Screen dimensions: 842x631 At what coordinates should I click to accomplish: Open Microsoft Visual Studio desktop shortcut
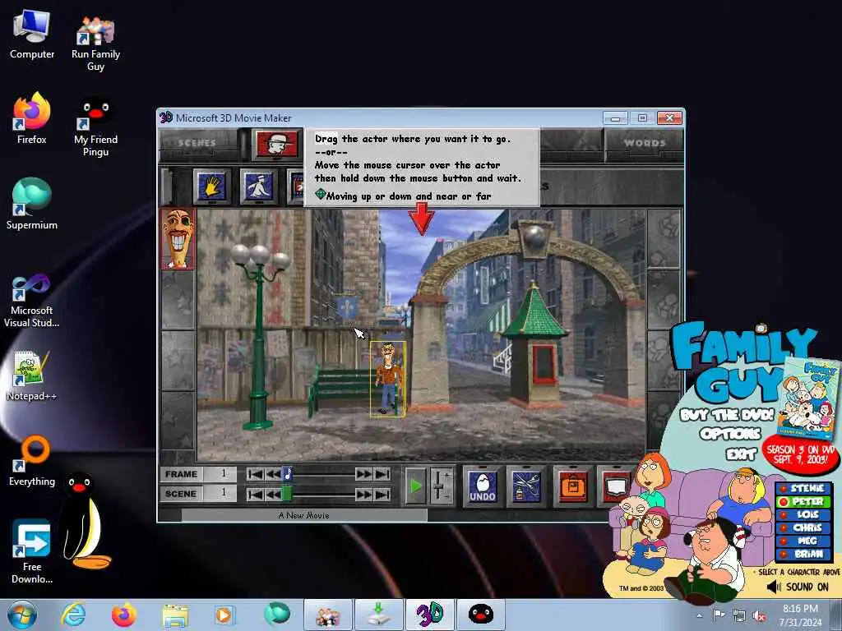point(32,301)
